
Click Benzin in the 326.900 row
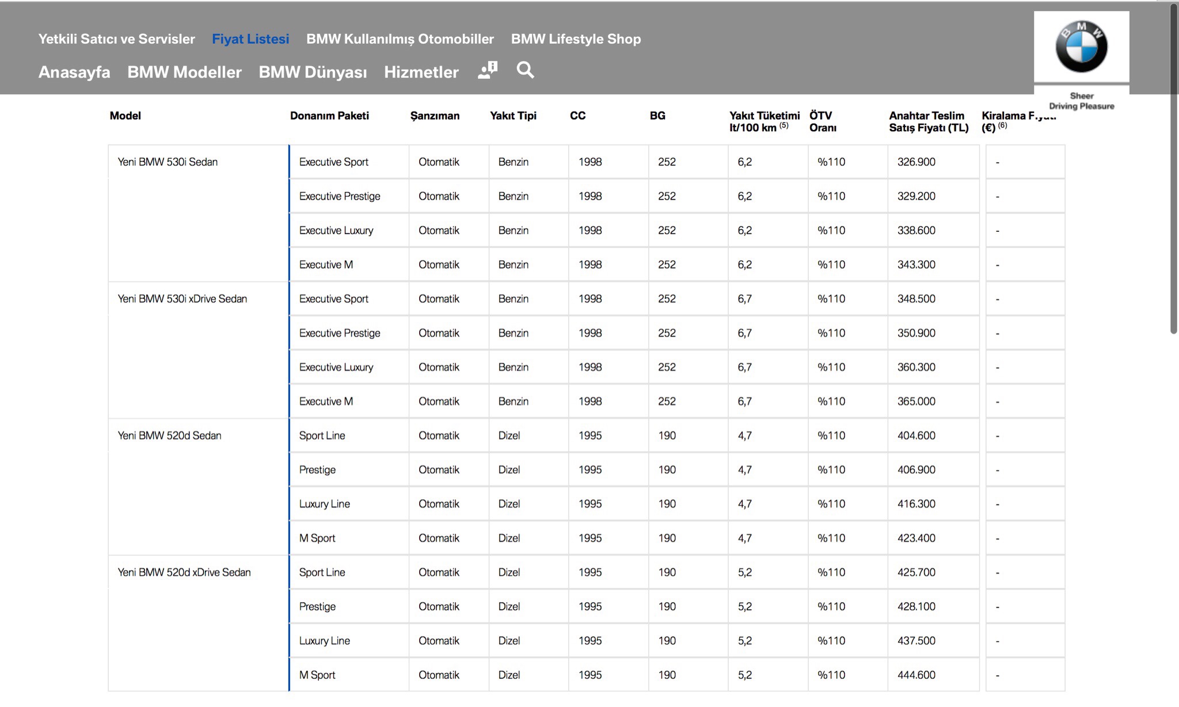click(x=513, y=162)
